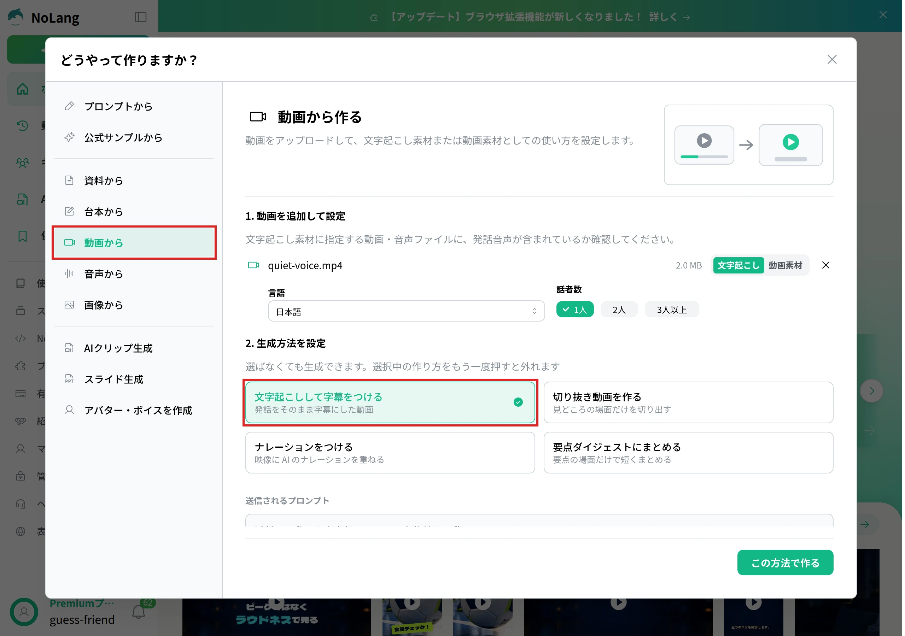Select 動画から in the sidebar
Viewport: 905px width, 636px height.
(134, 243)
